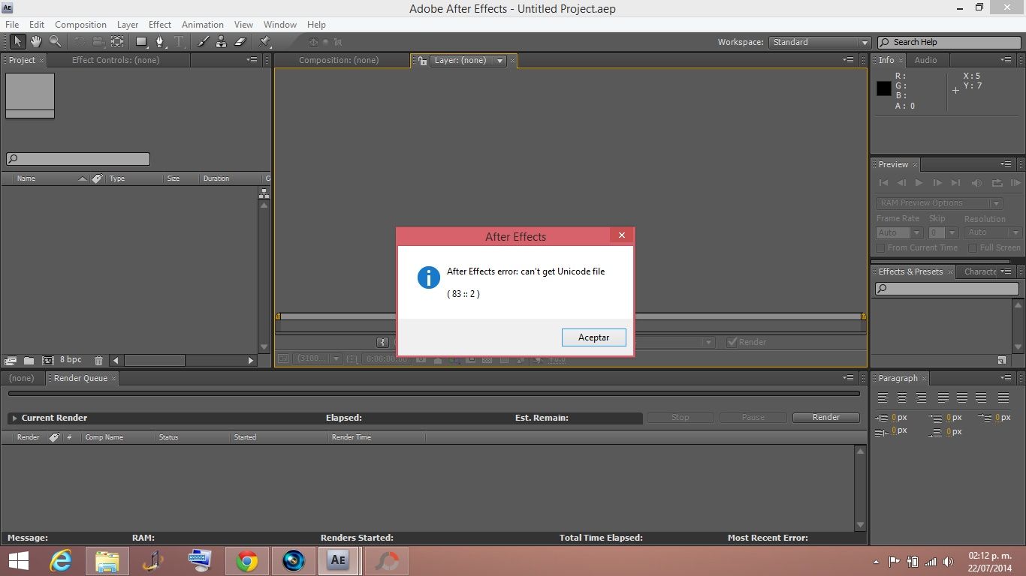1026x576 pixels.
Task: Switch to the Character tab
Action: click(980, 271)
